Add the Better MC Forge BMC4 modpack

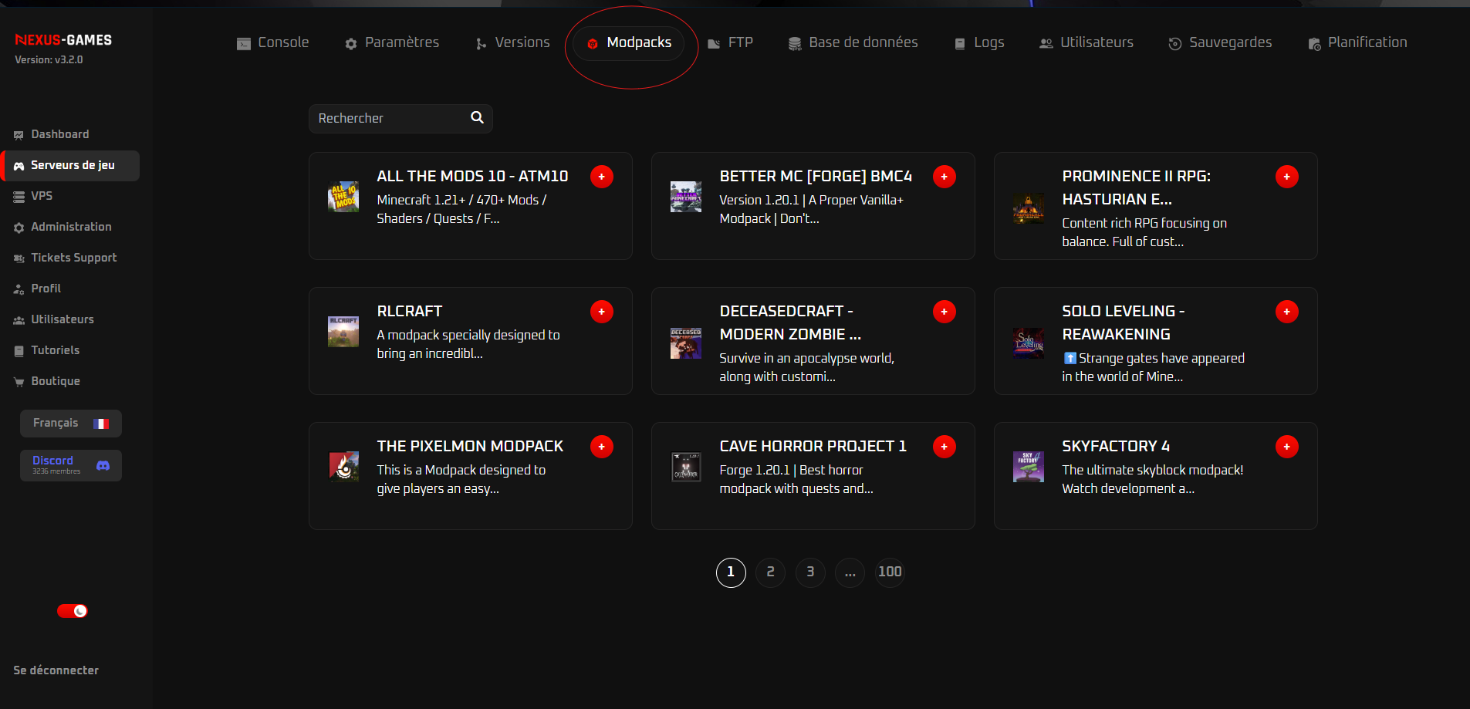point(945,177)
